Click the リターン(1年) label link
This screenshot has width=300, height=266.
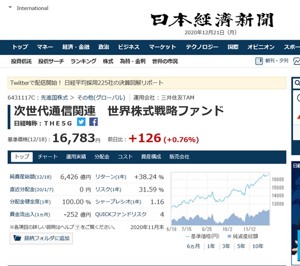(111, 177)
